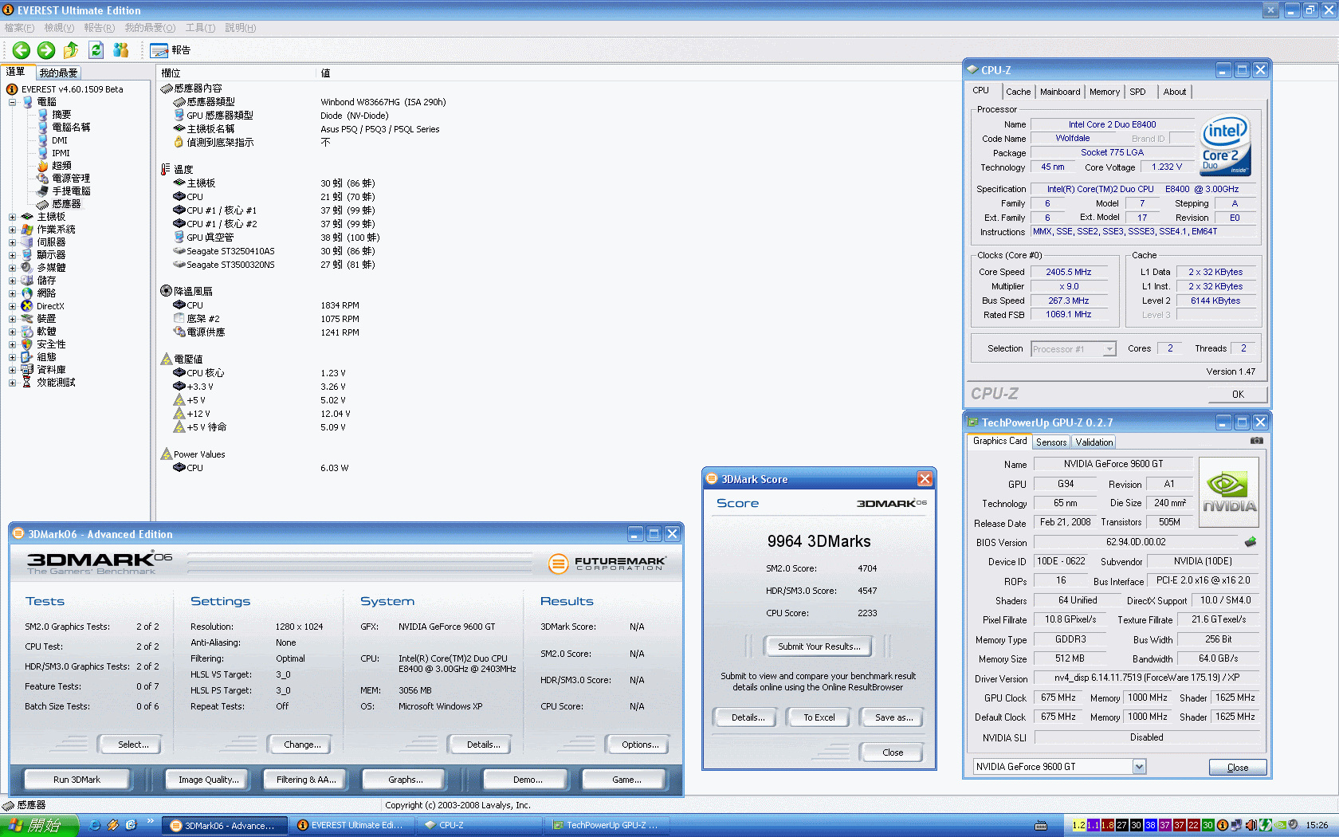Select the 電源管理 tree item

coord(64,179)
